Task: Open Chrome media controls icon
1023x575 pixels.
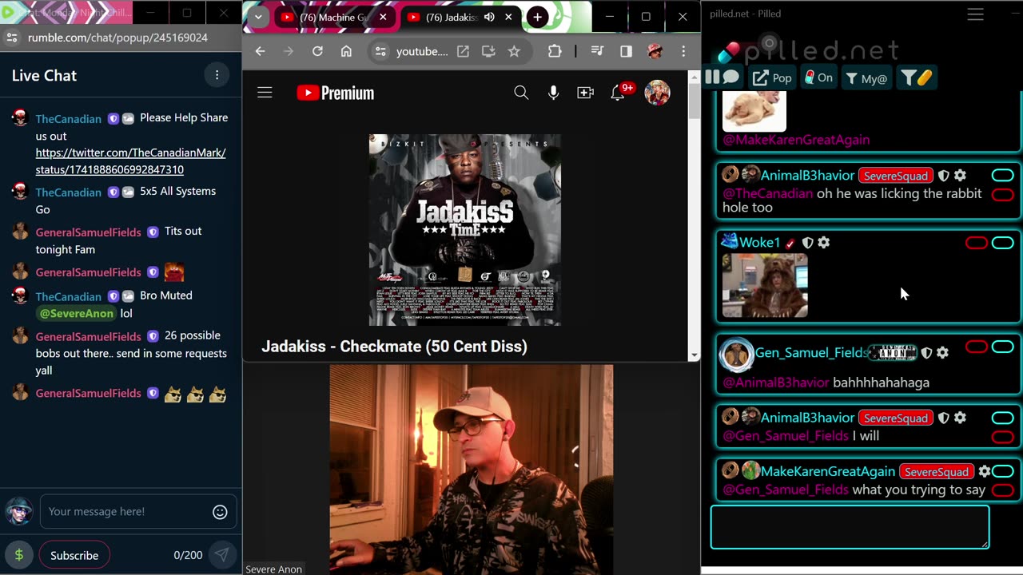Action: (597, 51)
